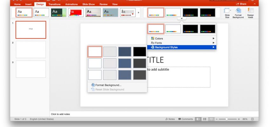Zoom in with the plus button

click(x=239, y=119)
